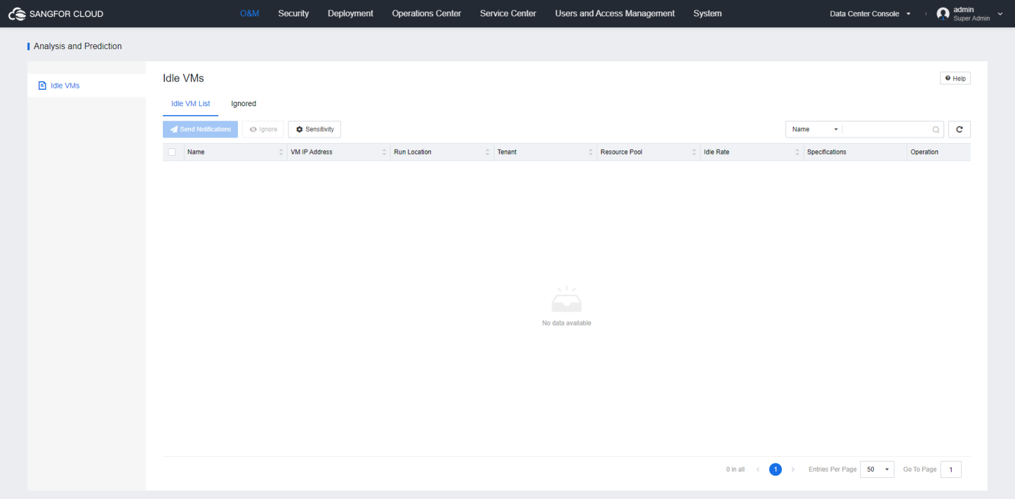Click the 0 in all count text
1015x499 pixels.
[x=736, y=470]
